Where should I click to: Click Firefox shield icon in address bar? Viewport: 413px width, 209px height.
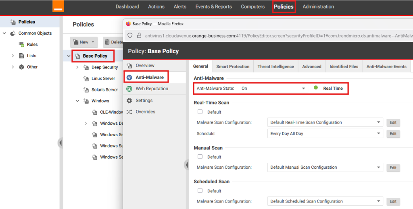[130, 35]
